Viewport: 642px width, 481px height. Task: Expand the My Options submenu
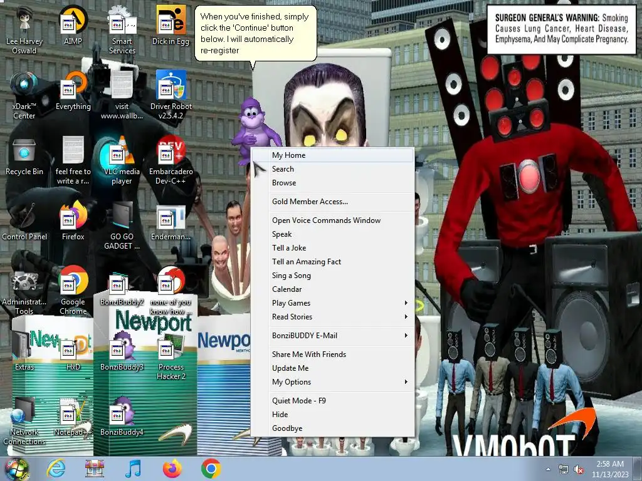pos(332,382)
